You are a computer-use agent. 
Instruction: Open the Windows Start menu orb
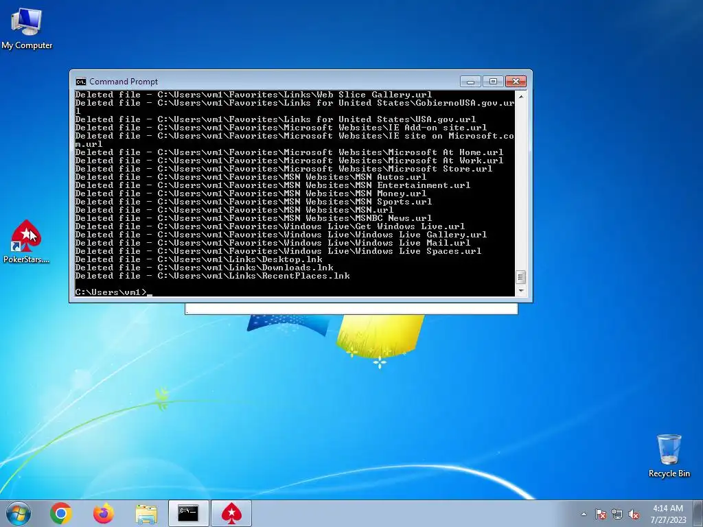point(19,513)
